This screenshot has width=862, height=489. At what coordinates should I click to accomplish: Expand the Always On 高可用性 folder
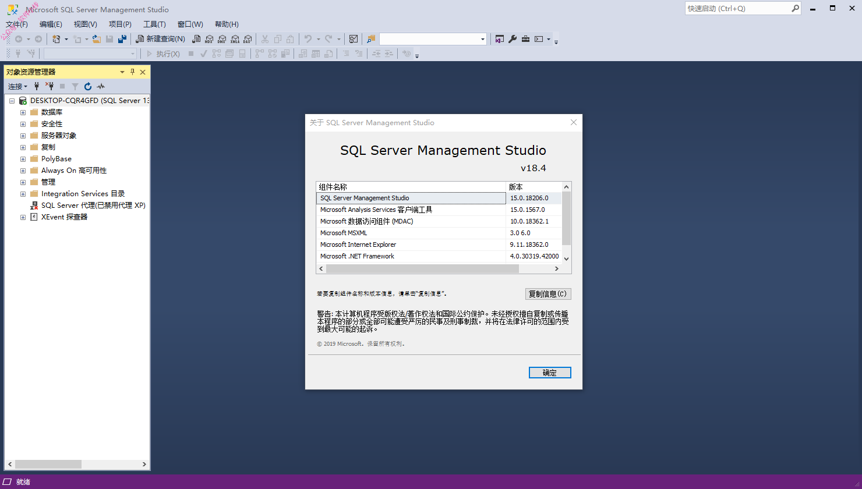23,170
